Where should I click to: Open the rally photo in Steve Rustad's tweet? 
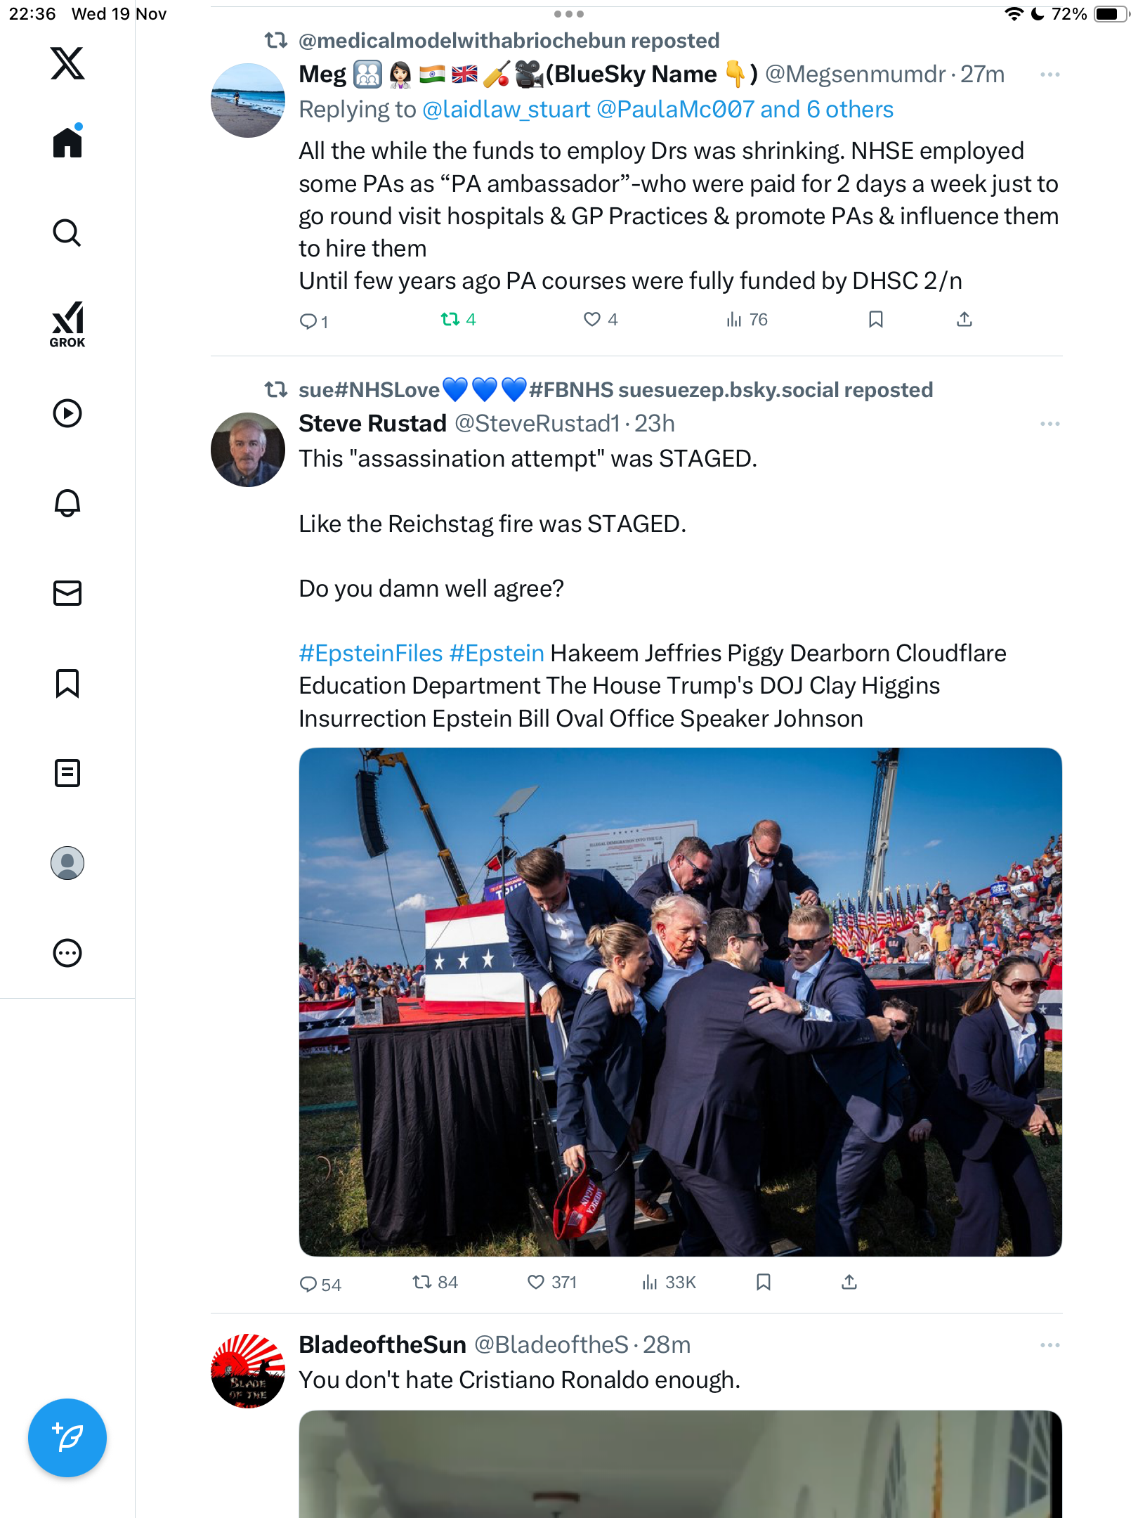680,1001
